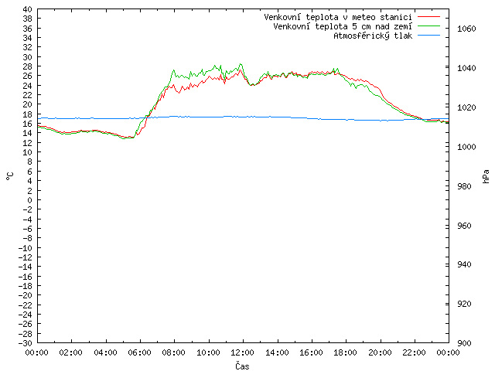Click the x-axis tick label '16:00'

[x=311, y=352]
